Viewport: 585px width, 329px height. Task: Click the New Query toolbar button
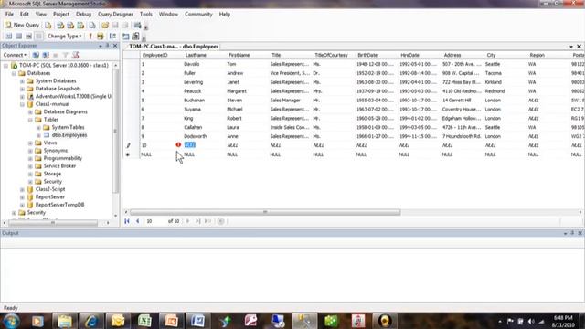point(22,25)
